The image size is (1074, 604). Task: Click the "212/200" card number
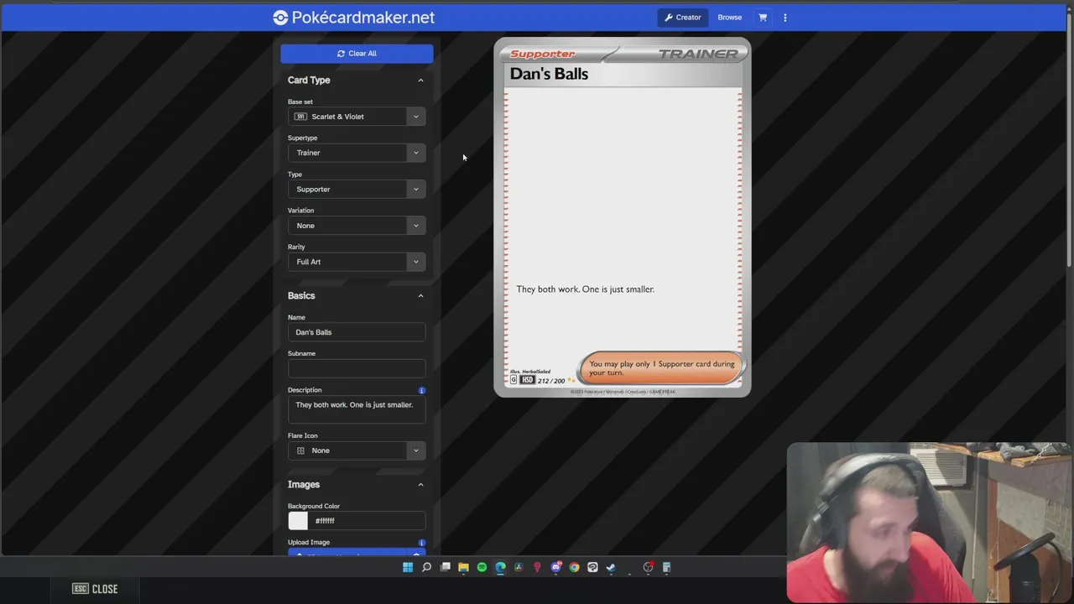point(551,381)
